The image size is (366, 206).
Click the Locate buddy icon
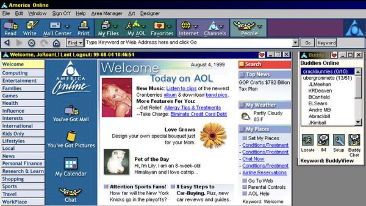[307, 140]
